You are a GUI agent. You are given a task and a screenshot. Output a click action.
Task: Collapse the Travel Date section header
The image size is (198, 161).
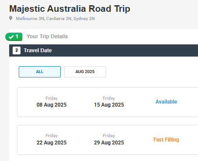[103, 50]
